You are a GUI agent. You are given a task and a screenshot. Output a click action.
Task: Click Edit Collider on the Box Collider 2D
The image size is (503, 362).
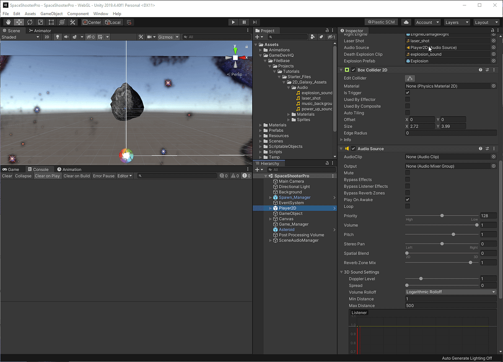(410, 78)
